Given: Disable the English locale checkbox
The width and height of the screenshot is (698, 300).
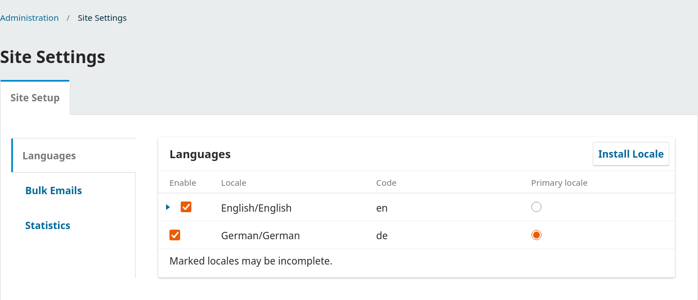Looking at the screenshot, I should [x=186, y=207].
